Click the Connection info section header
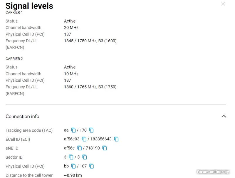This screenshot has height=178, width=235. [x=22, y=116]
